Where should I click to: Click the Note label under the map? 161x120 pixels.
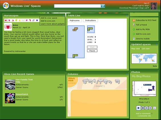tap(155, 66)
